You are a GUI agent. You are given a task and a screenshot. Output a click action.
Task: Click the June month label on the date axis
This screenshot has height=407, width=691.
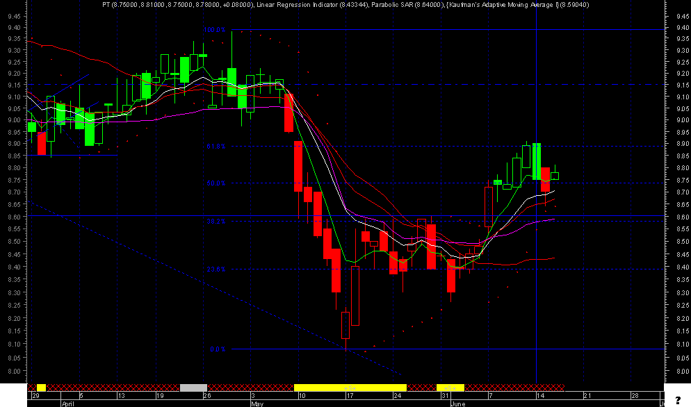point(457,404)
